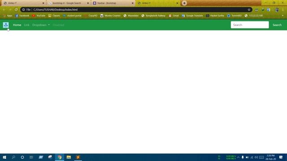Open a new browser tab
Image resolution: width=287 pixels, height=161 pixels.
(x=184, y=3)
